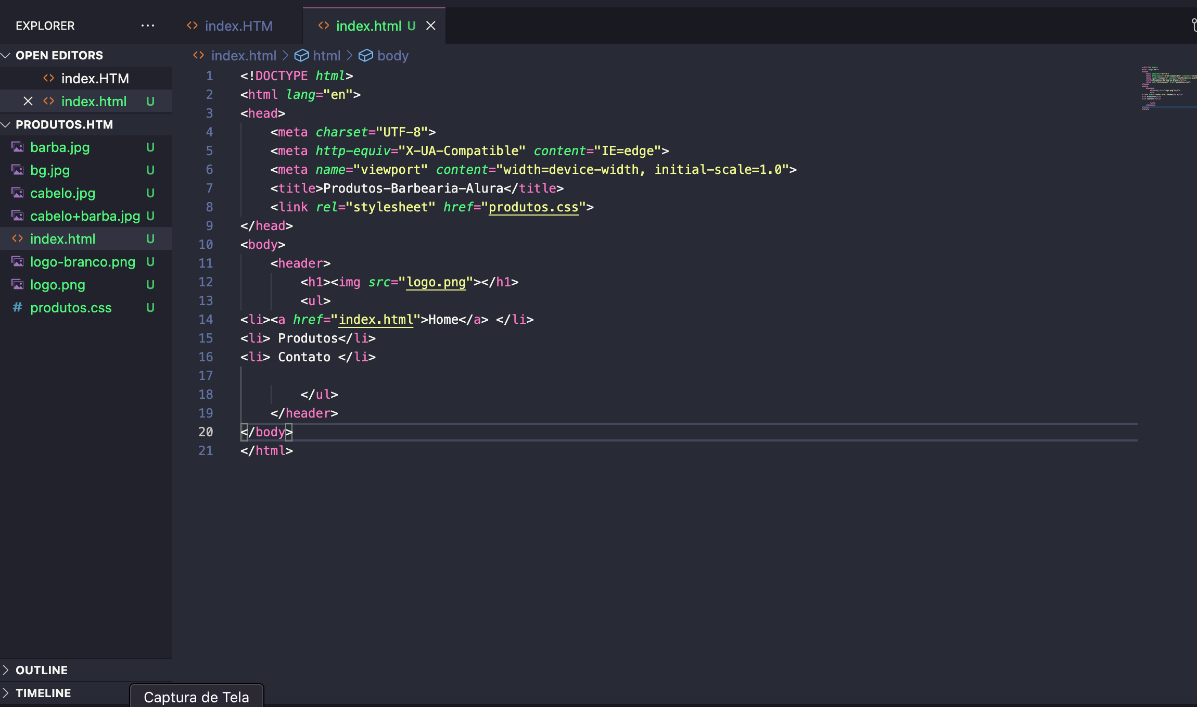Switch to the index.HTM editor tab
The height and width of the screenshot is (707, 1197).
(238, 26)
